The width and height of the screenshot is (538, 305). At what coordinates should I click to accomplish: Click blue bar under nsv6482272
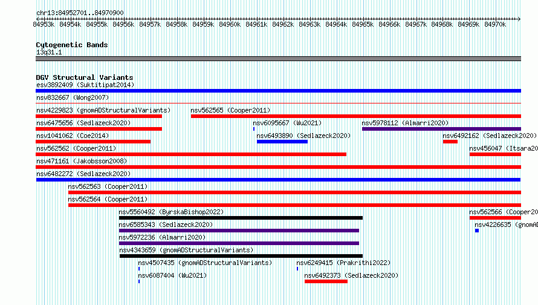coord(278,180)
